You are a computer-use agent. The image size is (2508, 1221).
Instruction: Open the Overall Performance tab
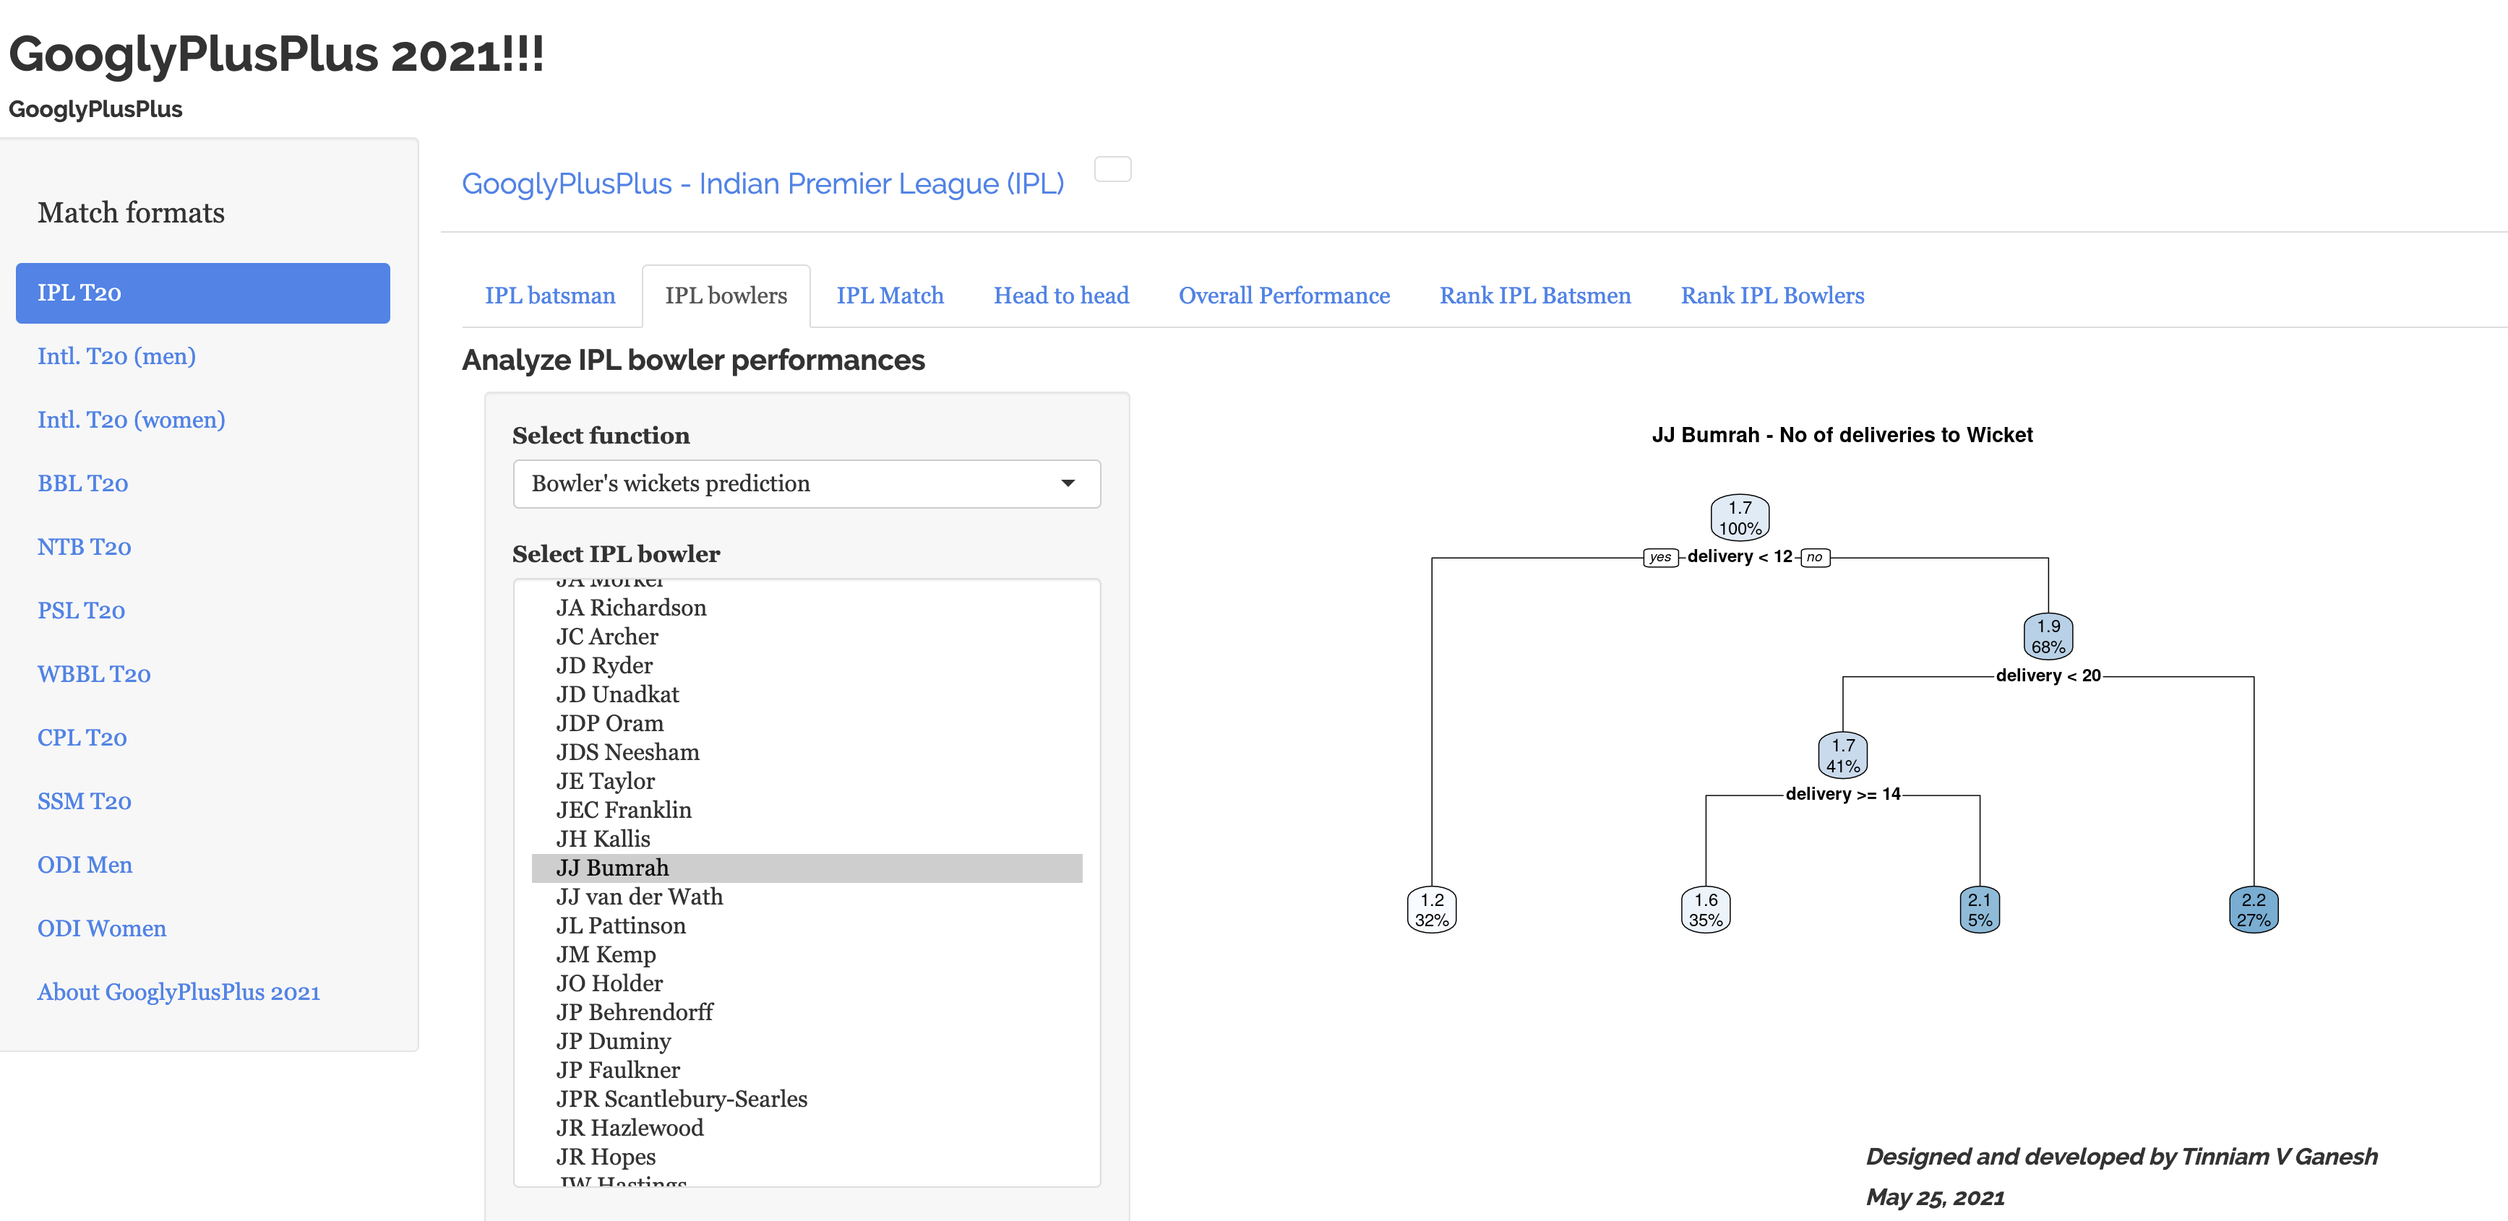click(1283, 295)
